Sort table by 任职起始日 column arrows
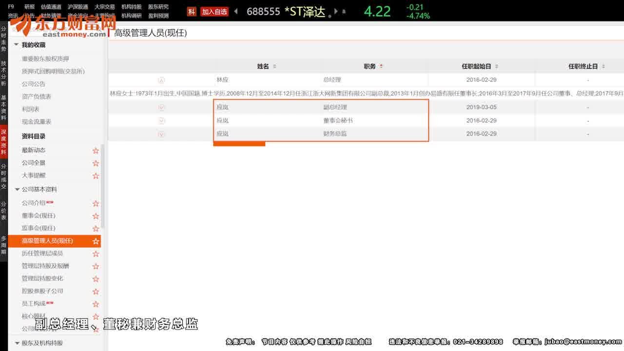This screenshot has width=624, height=351. (x=496, y=66)
